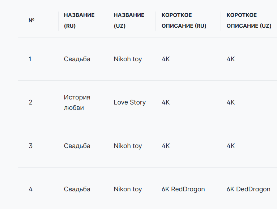Click the НАЗВАНИЕ (RU) column header
The image size is (277, 209).
click(x=79, y=21)
